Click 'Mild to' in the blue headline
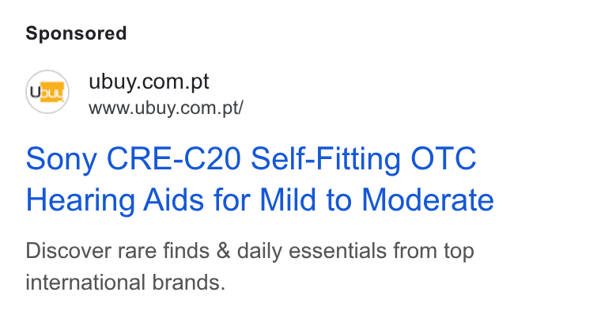This screenshot has height=315, width=601. 305,200
